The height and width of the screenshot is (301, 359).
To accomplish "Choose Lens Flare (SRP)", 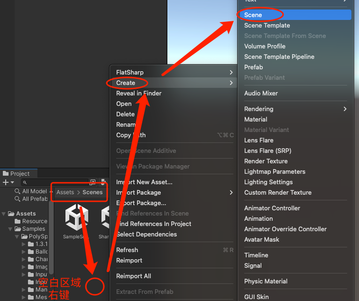I will coord(295,150).
